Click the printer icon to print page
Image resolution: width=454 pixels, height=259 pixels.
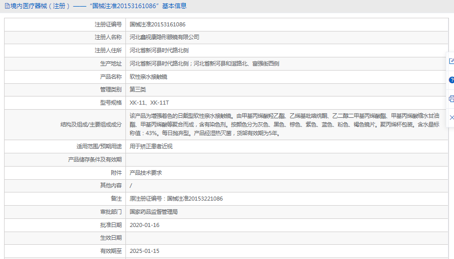451,99
